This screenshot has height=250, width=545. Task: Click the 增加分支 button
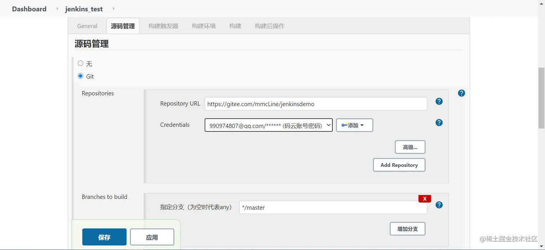click(408, 229)
